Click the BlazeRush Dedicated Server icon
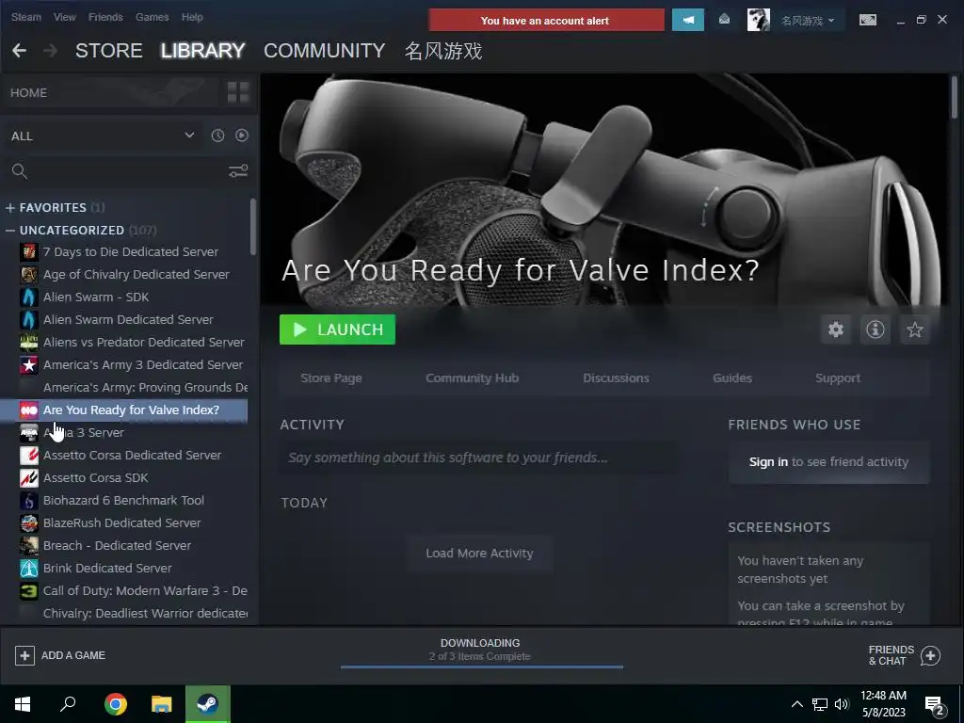This screenshot has height=723, width=964. [29, 523]
